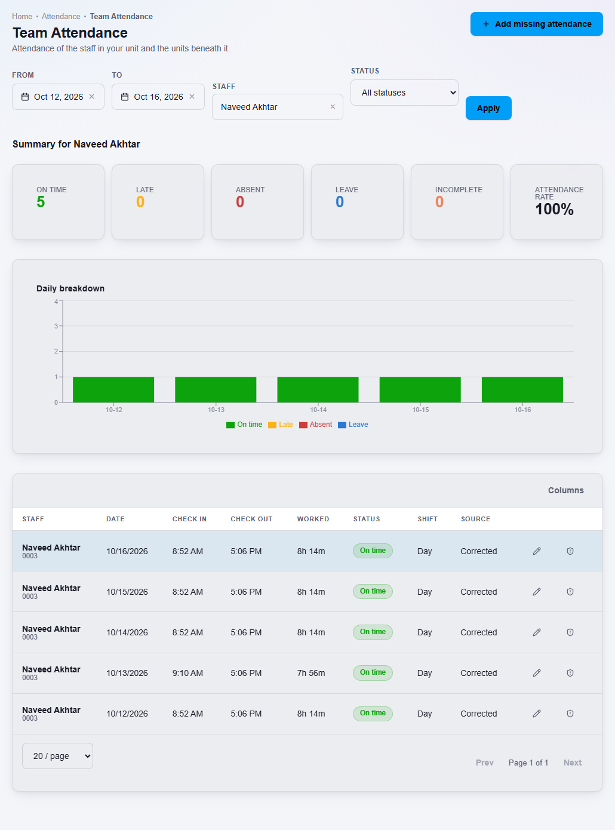Open shield action for 10/13/2026 row
This screenshot has height=830, width=615.
point(570,673)
